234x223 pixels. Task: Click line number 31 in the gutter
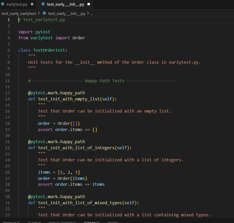[x=7, y=203]
